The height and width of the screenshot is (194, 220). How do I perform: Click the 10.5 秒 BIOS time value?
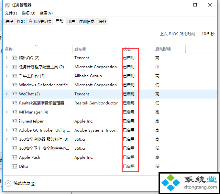click(208, 34)
